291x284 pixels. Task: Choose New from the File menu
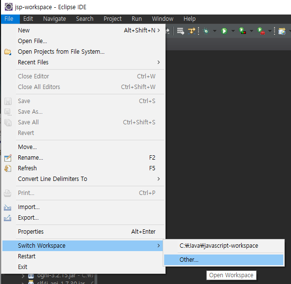tap(83, 30)
